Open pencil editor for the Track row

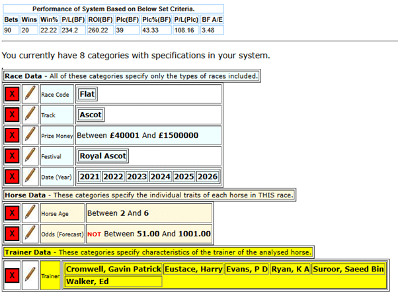[30, 115]
